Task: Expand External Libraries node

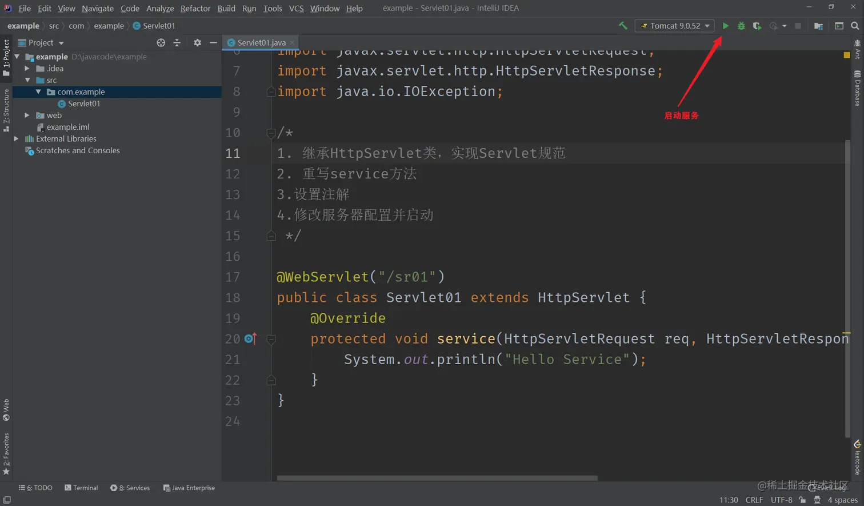Action: coord(17,138)
